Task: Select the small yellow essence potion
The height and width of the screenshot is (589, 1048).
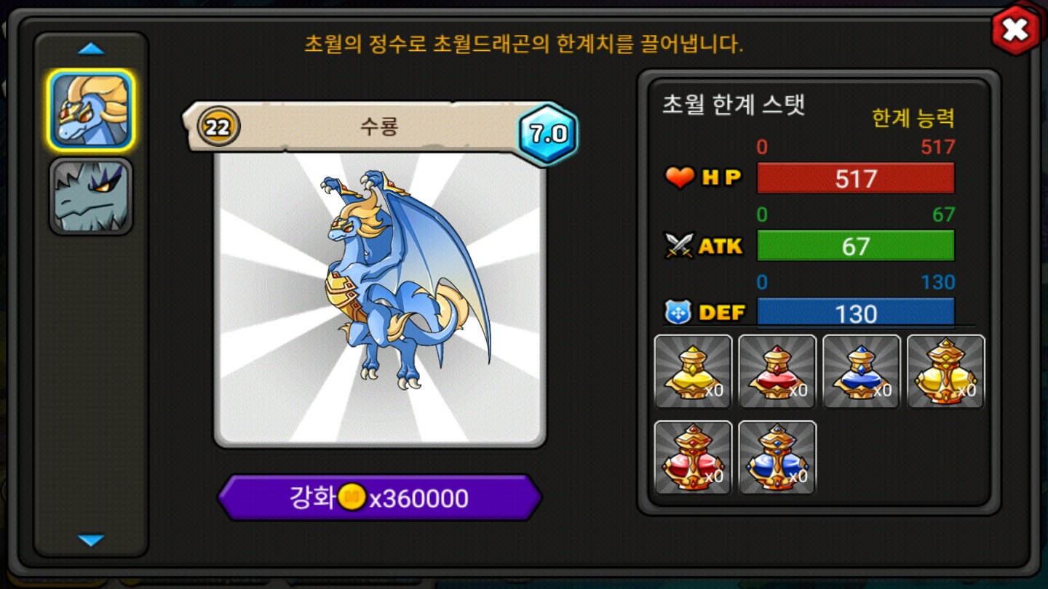Action: 693,372
